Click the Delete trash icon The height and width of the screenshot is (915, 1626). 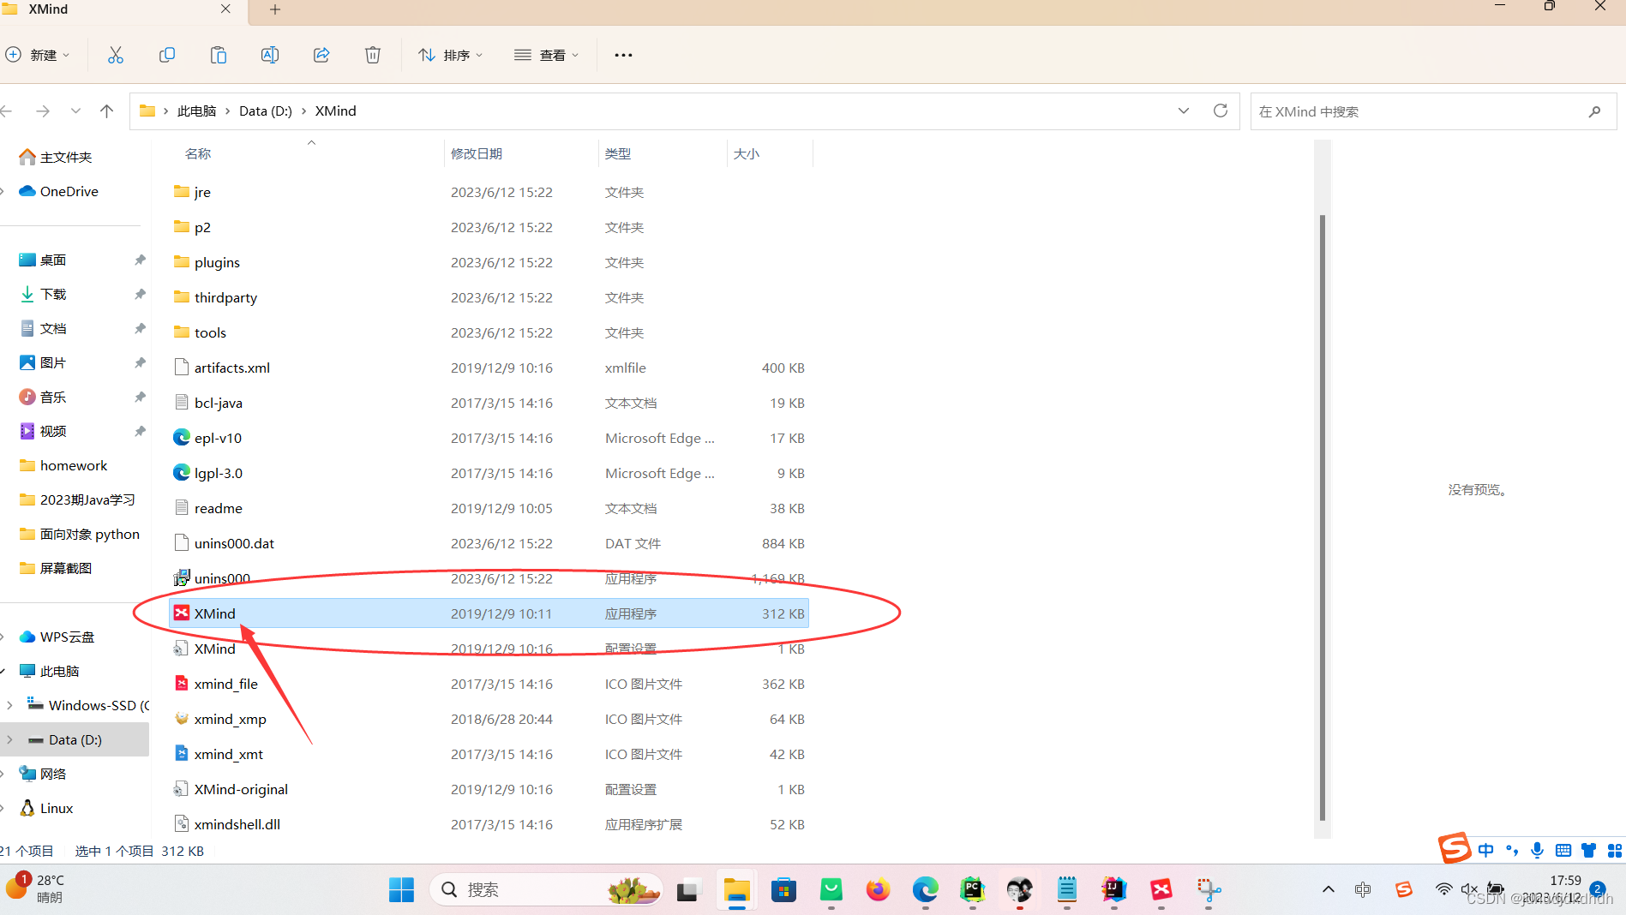pos(373,55)
